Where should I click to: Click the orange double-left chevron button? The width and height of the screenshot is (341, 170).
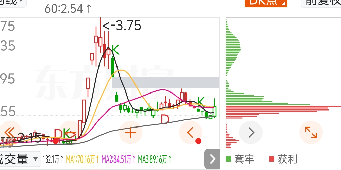pyautogui.click(x=10, y=132)
